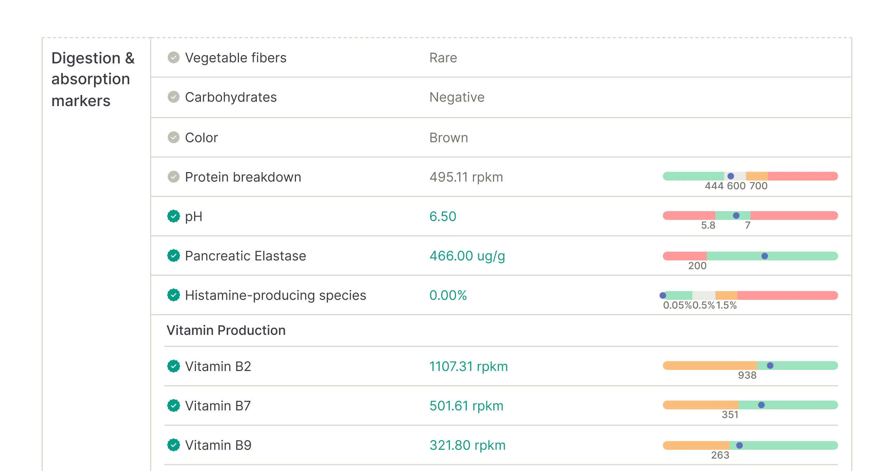
Task: Select the green badge next to Pancreatic Elastase
Action: (174, 256)
